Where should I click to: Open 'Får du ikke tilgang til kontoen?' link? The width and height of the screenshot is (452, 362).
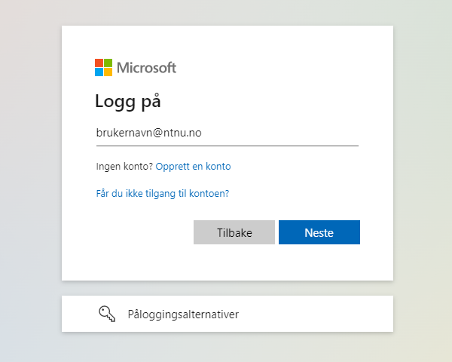coord(163,193)
